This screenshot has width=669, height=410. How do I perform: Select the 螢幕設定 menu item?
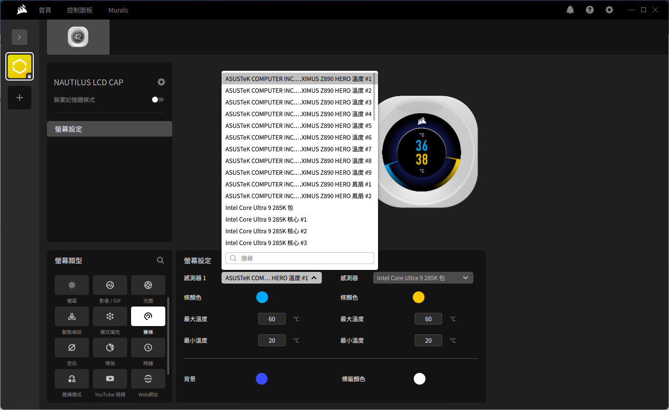110,129
